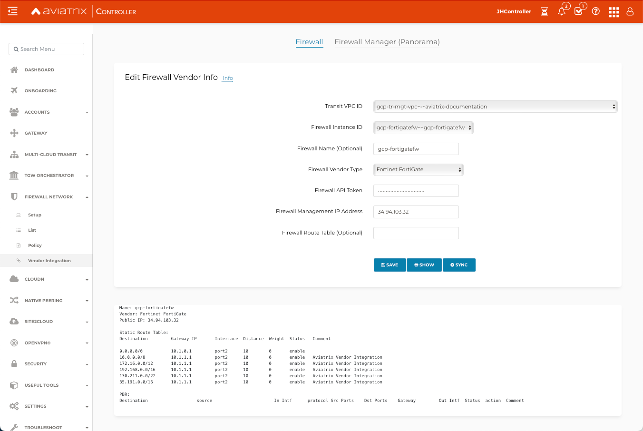The width and height of the screenshot is (643, 431).
Task: Click the SAVE button
Action: [390, 264]
